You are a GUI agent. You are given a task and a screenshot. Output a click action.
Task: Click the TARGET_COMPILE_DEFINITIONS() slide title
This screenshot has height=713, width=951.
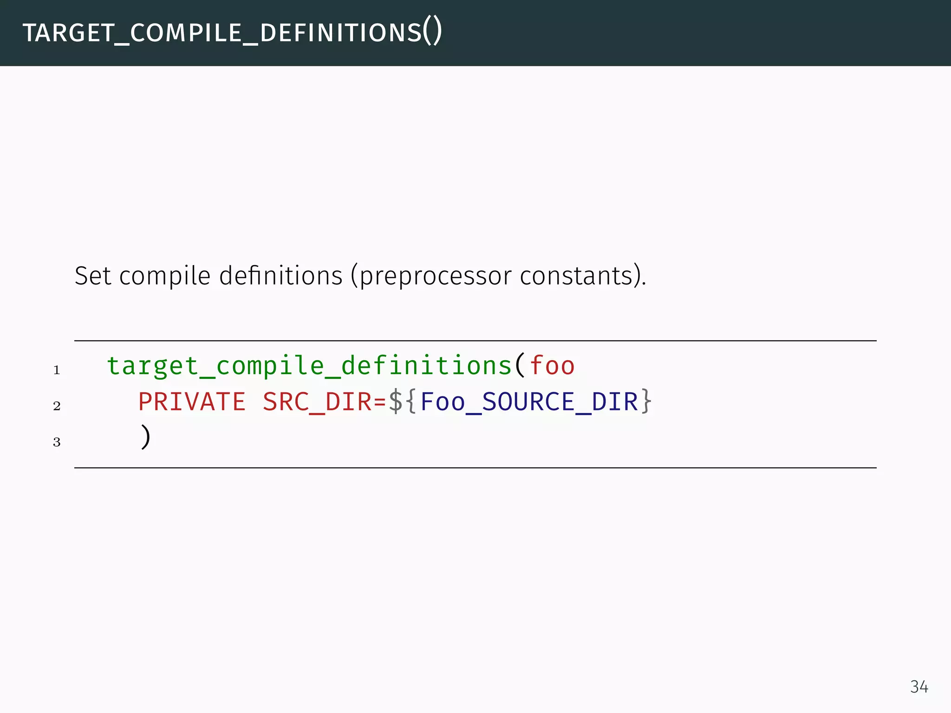coord(232,32)
